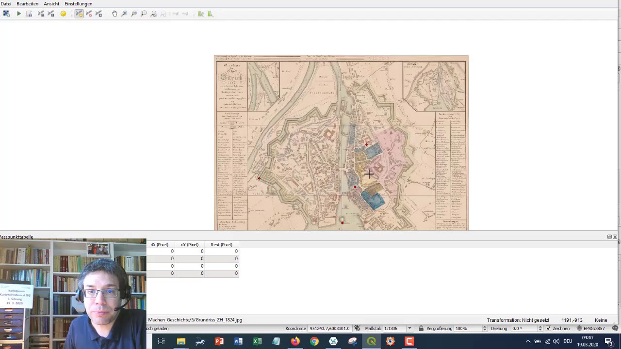Screen dimensions: 621x349
Task: Open clock showing 09:30 19.03.2020
Action: pyautogui.click(x=587, y=341)
